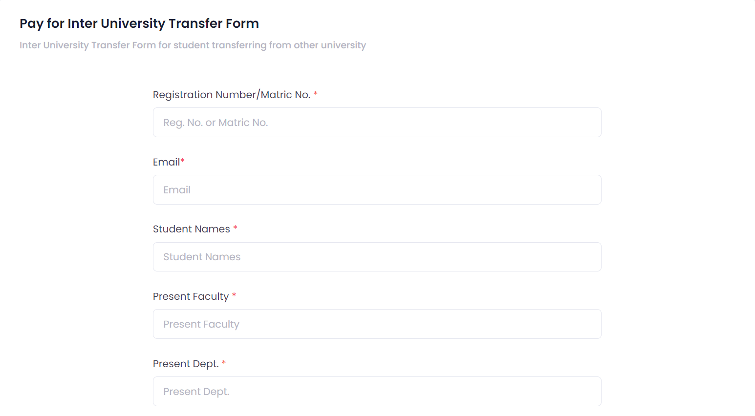Click the 'Email' placeholder inside its field

[x=177, y=189]
